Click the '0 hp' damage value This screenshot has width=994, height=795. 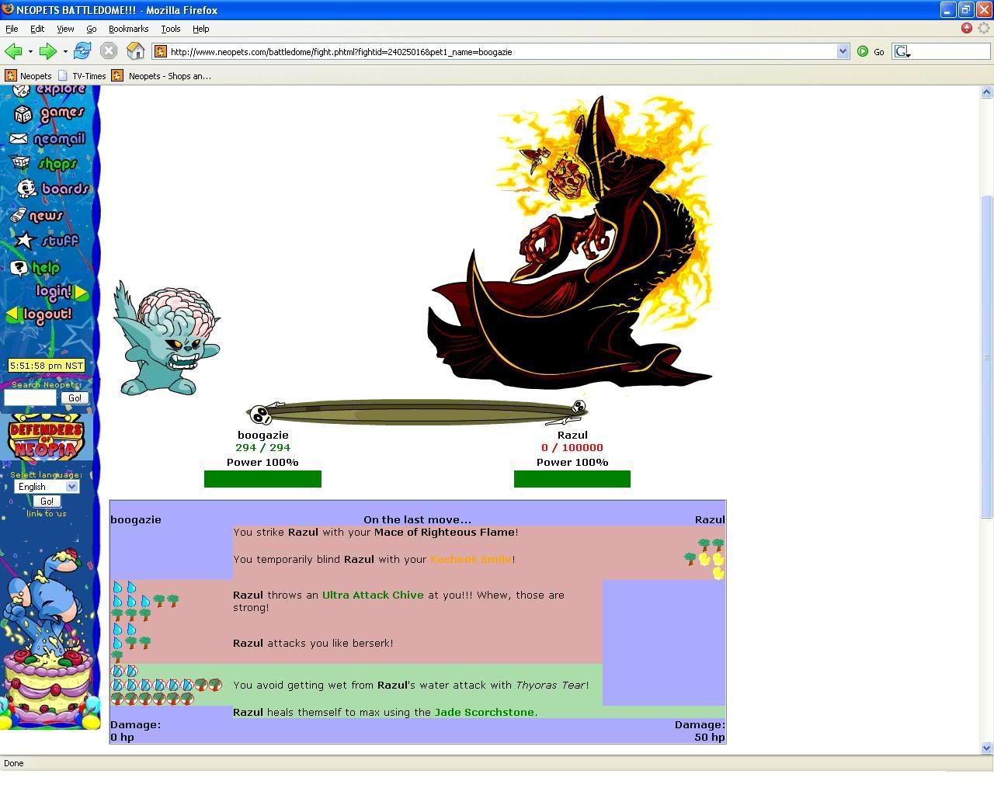122,737
